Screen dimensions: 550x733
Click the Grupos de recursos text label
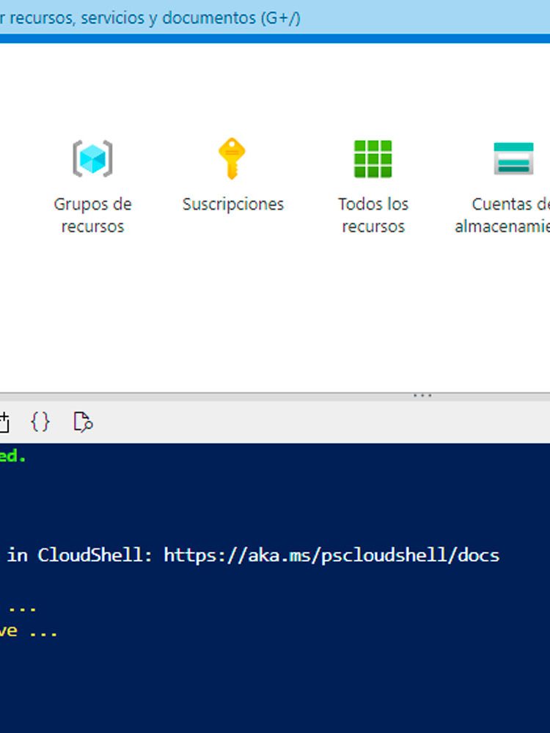92,215
